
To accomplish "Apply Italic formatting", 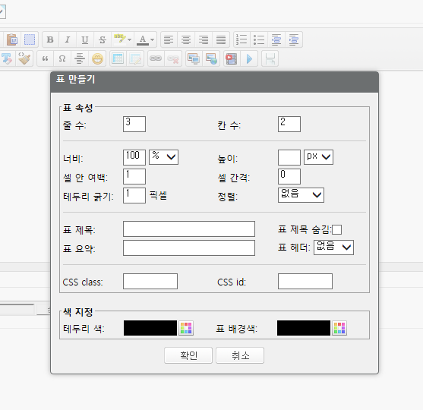I will 68,39.
